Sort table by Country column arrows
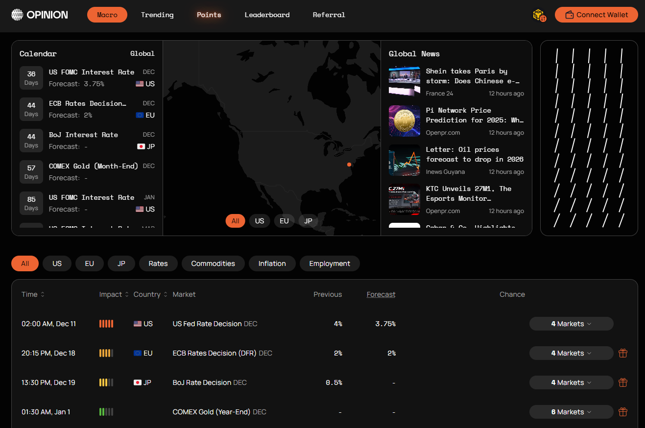 coord(166,294)
